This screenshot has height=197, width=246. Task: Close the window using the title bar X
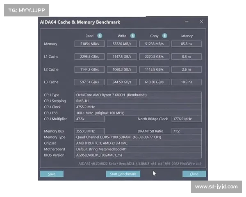[x=201, y=21]
